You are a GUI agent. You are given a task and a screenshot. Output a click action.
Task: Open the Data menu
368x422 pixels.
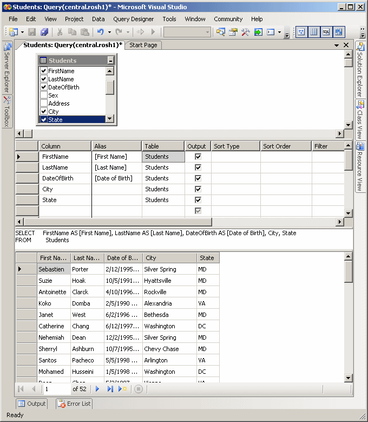[x=98, y=19]
